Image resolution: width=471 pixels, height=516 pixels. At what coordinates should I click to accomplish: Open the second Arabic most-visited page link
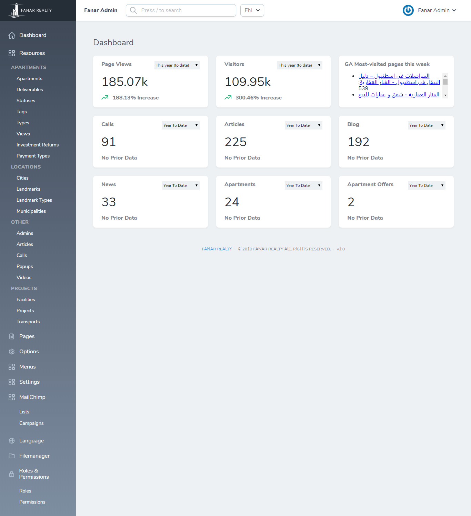pyautogui.click(x=399, y=95)
